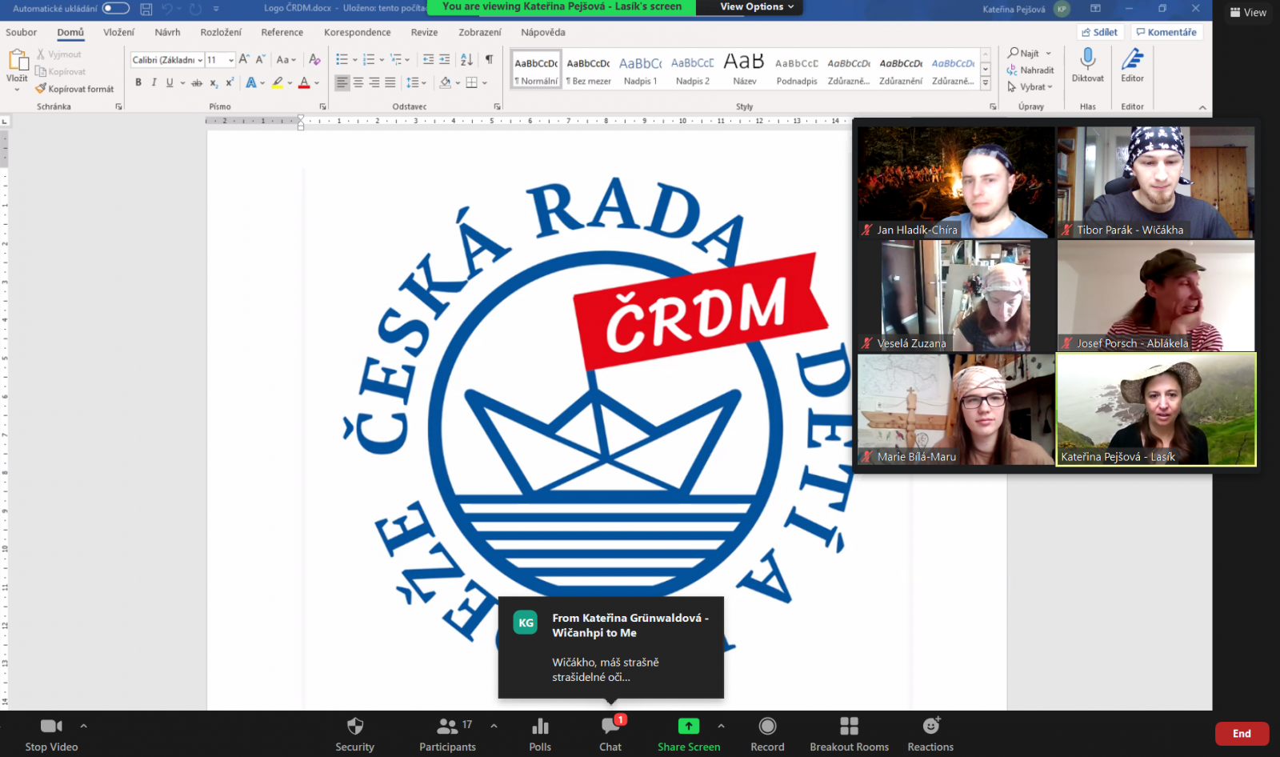Switch to Rozložení tab

click(221, 32)
